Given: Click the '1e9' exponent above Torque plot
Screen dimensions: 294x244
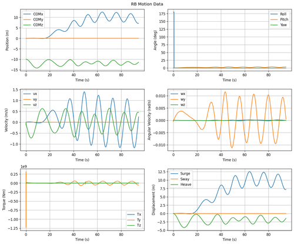Looking at the screenshot, I should (x=24, y=167).
